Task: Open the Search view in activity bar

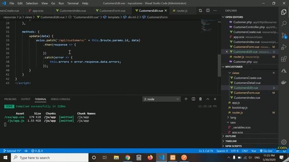Action: [x=284, y=23]
